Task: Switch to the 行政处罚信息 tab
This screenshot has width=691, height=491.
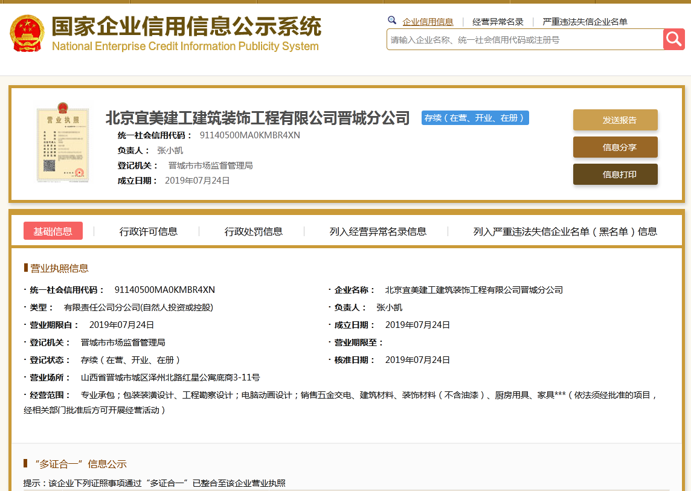Action: tap(254, 231)
